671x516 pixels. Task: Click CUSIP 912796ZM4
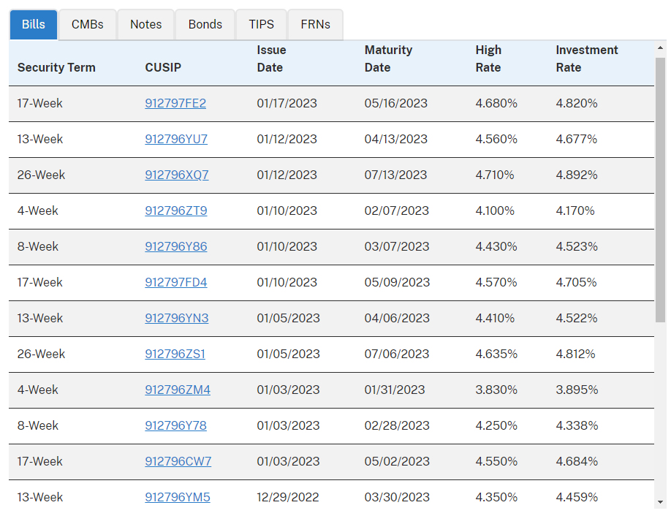178,390
